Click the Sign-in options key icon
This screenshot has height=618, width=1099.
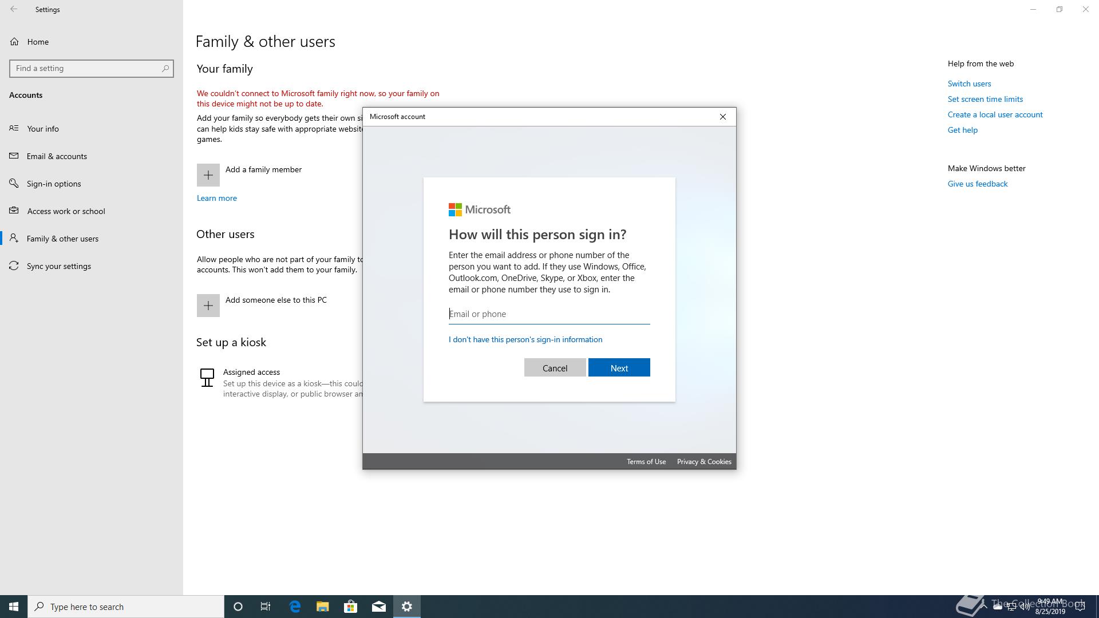point(14,184)
